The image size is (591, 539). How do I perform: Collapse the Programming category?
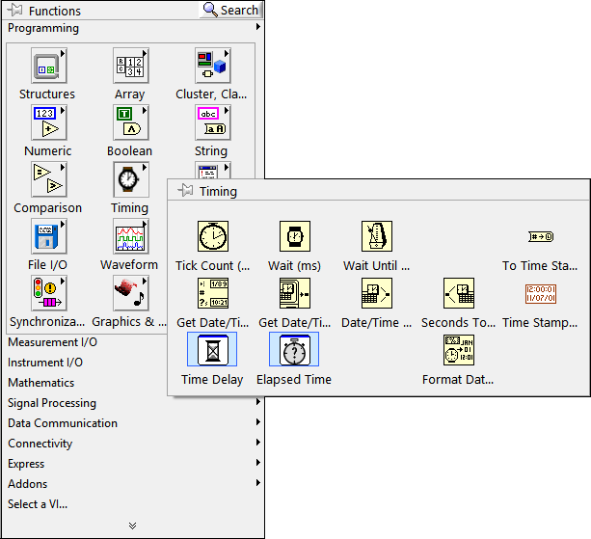click(133, 28)
